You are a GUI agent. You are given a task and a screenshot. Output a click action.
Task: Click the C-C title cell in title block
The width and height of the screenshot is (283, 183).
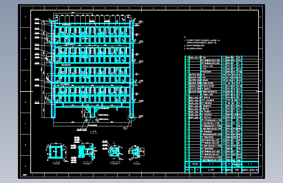[211, 170]
